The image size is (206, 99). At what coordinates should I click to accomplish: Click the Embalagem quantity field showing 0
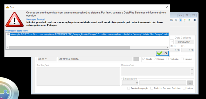tap(130, 83)
